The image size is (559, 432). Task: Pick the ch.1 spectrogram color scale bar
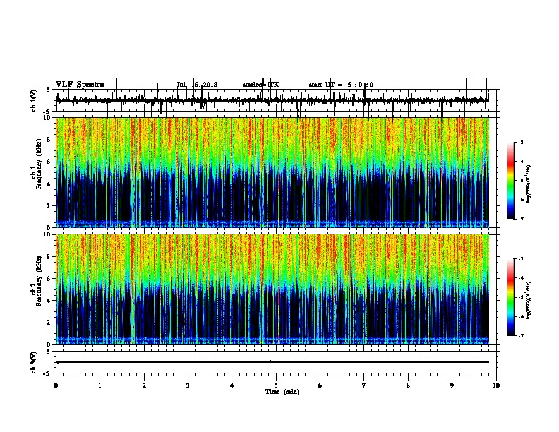point(511,181)
